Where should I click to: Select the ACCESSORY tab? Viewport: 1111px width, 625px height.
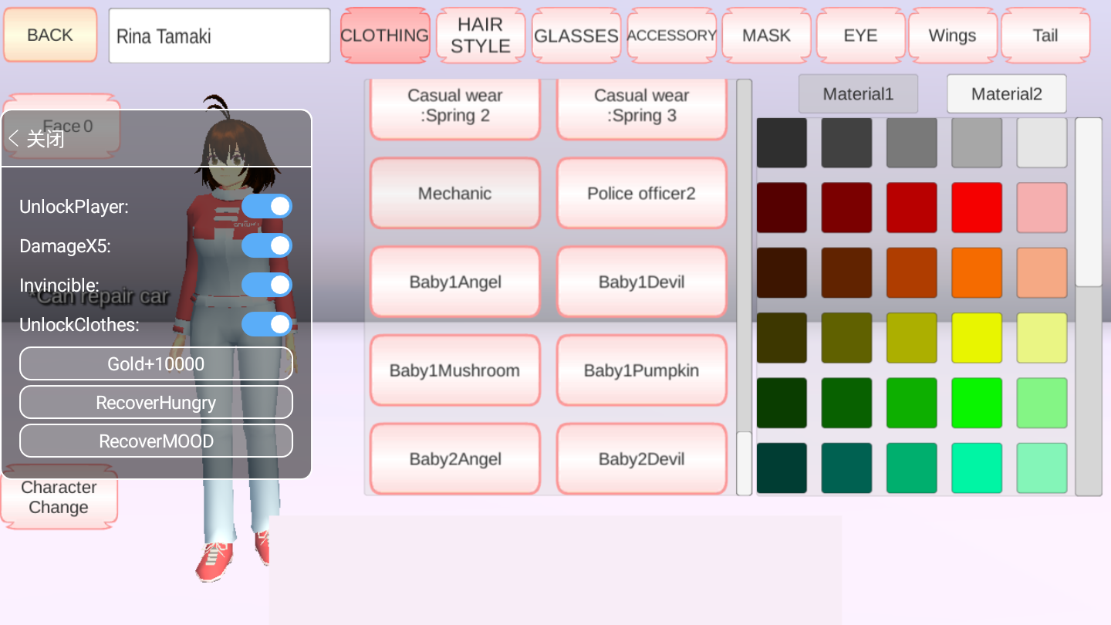coord(672,35)
